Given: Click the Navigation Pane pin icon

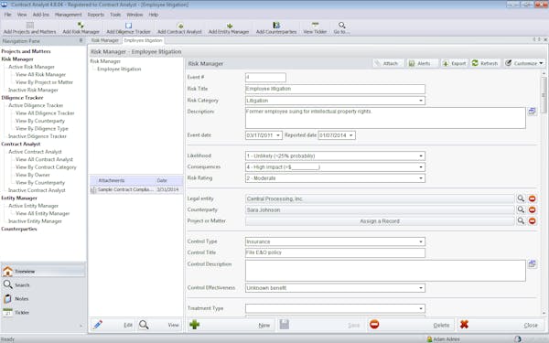Looking at the screenshot, I should pos(81,40).
